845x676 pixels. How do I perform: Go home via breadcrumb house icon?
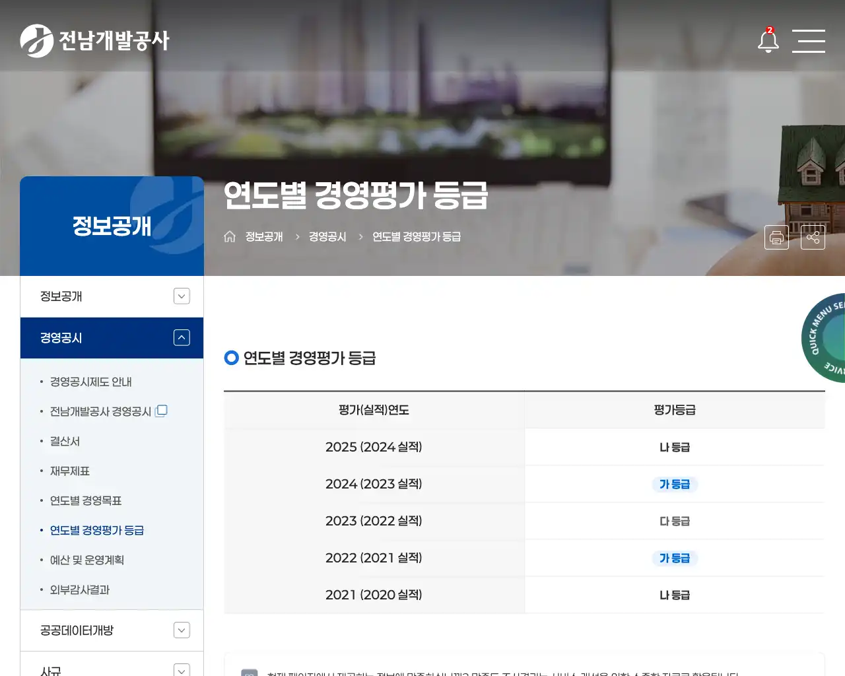(x=230, y=236)
